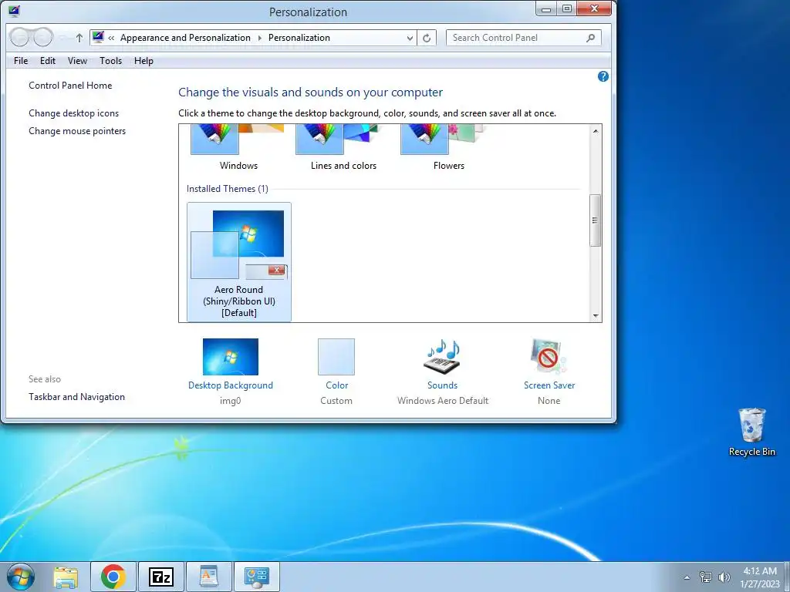The image size is (790, 592).
Task: Click the Personalization breadcrumb segment
Action: click(x=299, y=38)
